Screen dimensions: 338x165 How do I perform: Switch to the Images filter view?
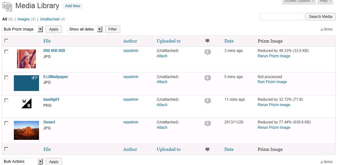coord(23,19)
